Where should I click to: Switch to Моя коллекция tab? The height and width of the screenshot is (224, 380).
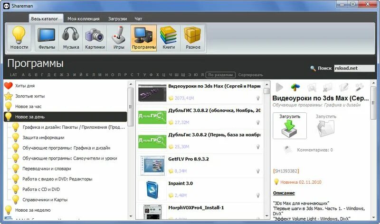click(84, 18)
